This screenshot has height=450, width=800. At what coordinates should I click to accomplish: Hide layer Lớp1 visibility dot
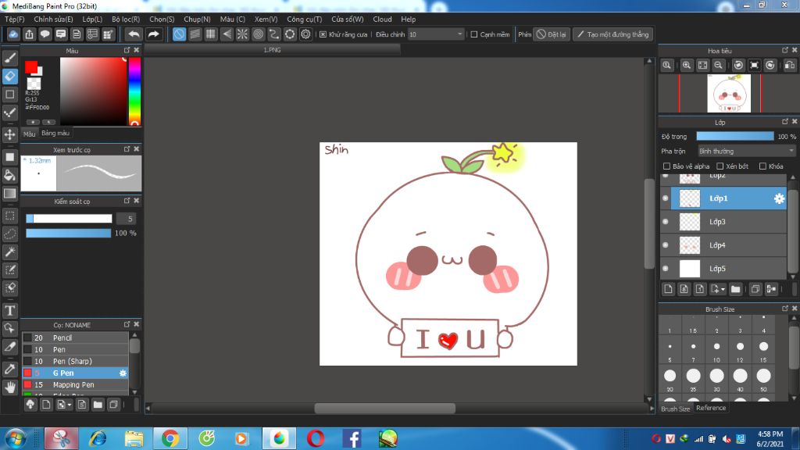(x=666, y=198)
